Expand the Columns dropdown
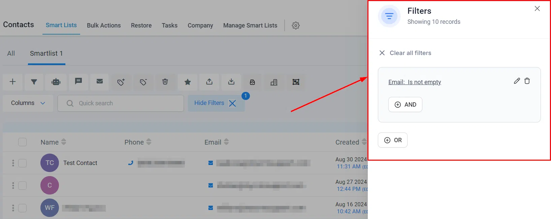 pyautogui.click(x=28, y=103)
